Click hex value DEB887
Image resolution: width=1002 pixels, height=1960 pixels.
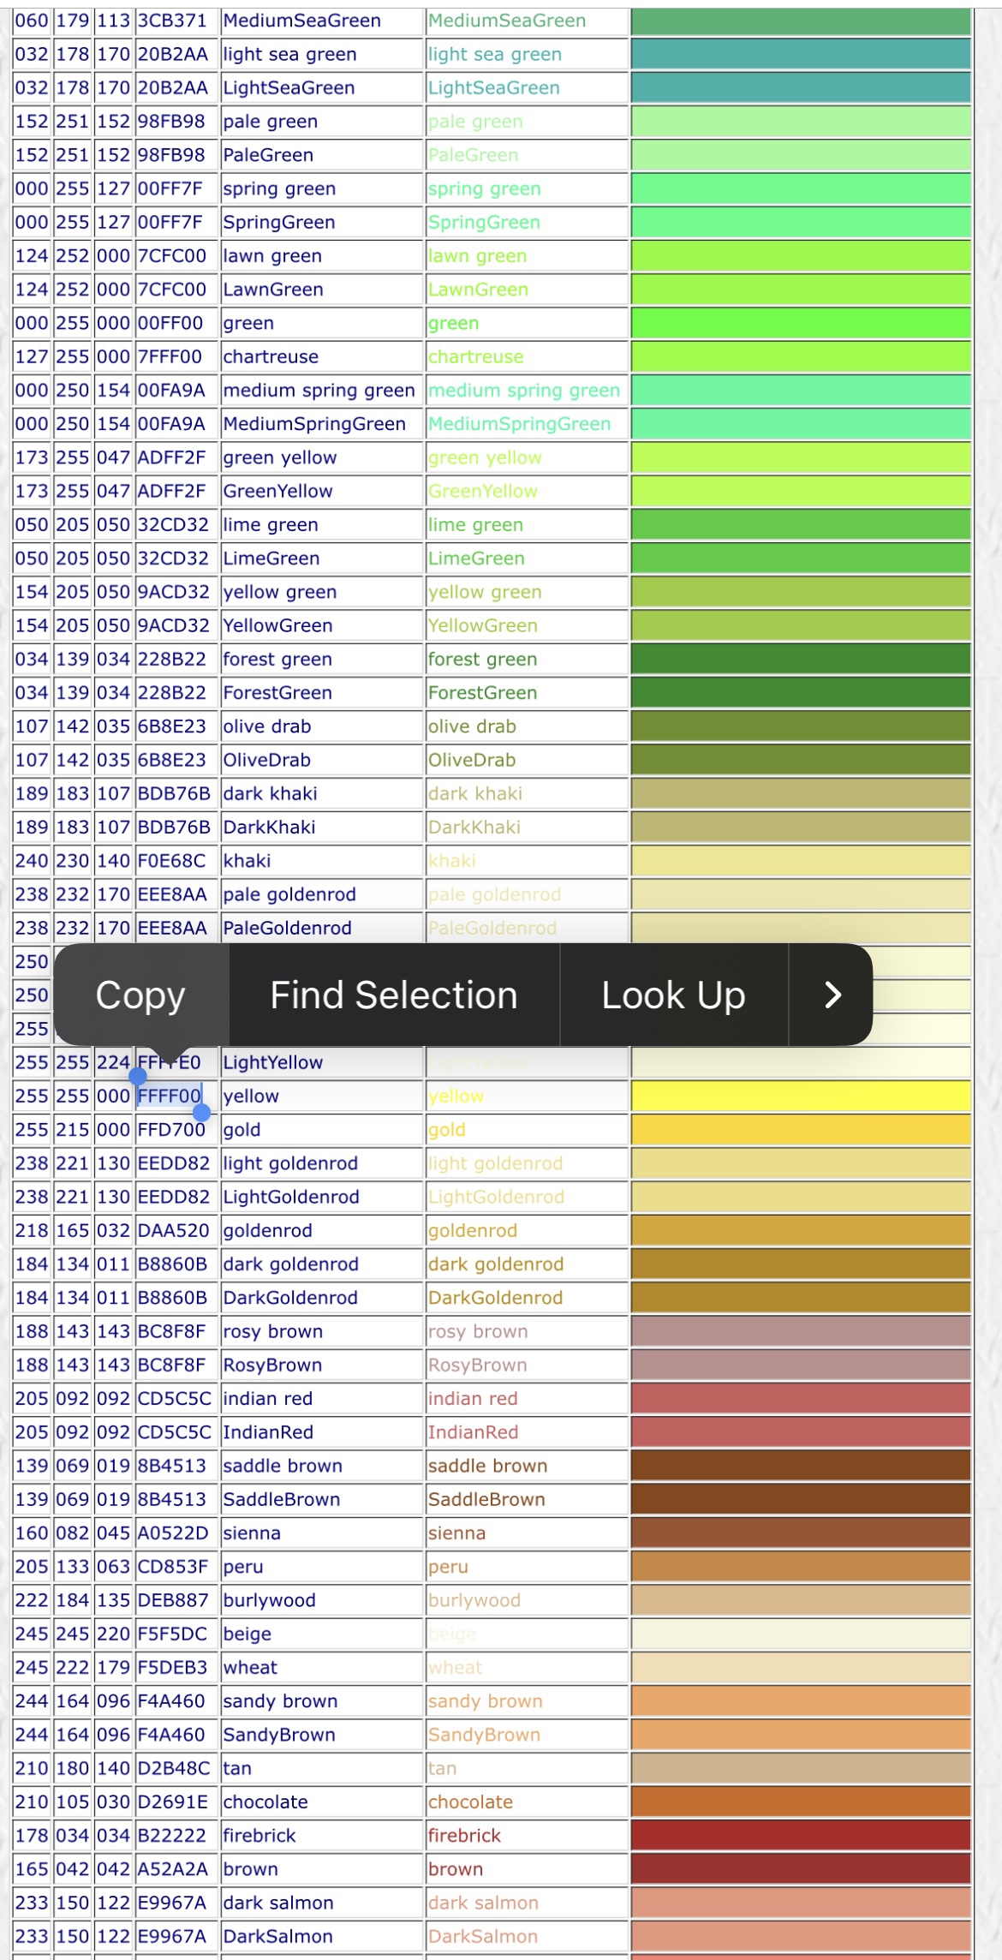[x=173, y=1600]
